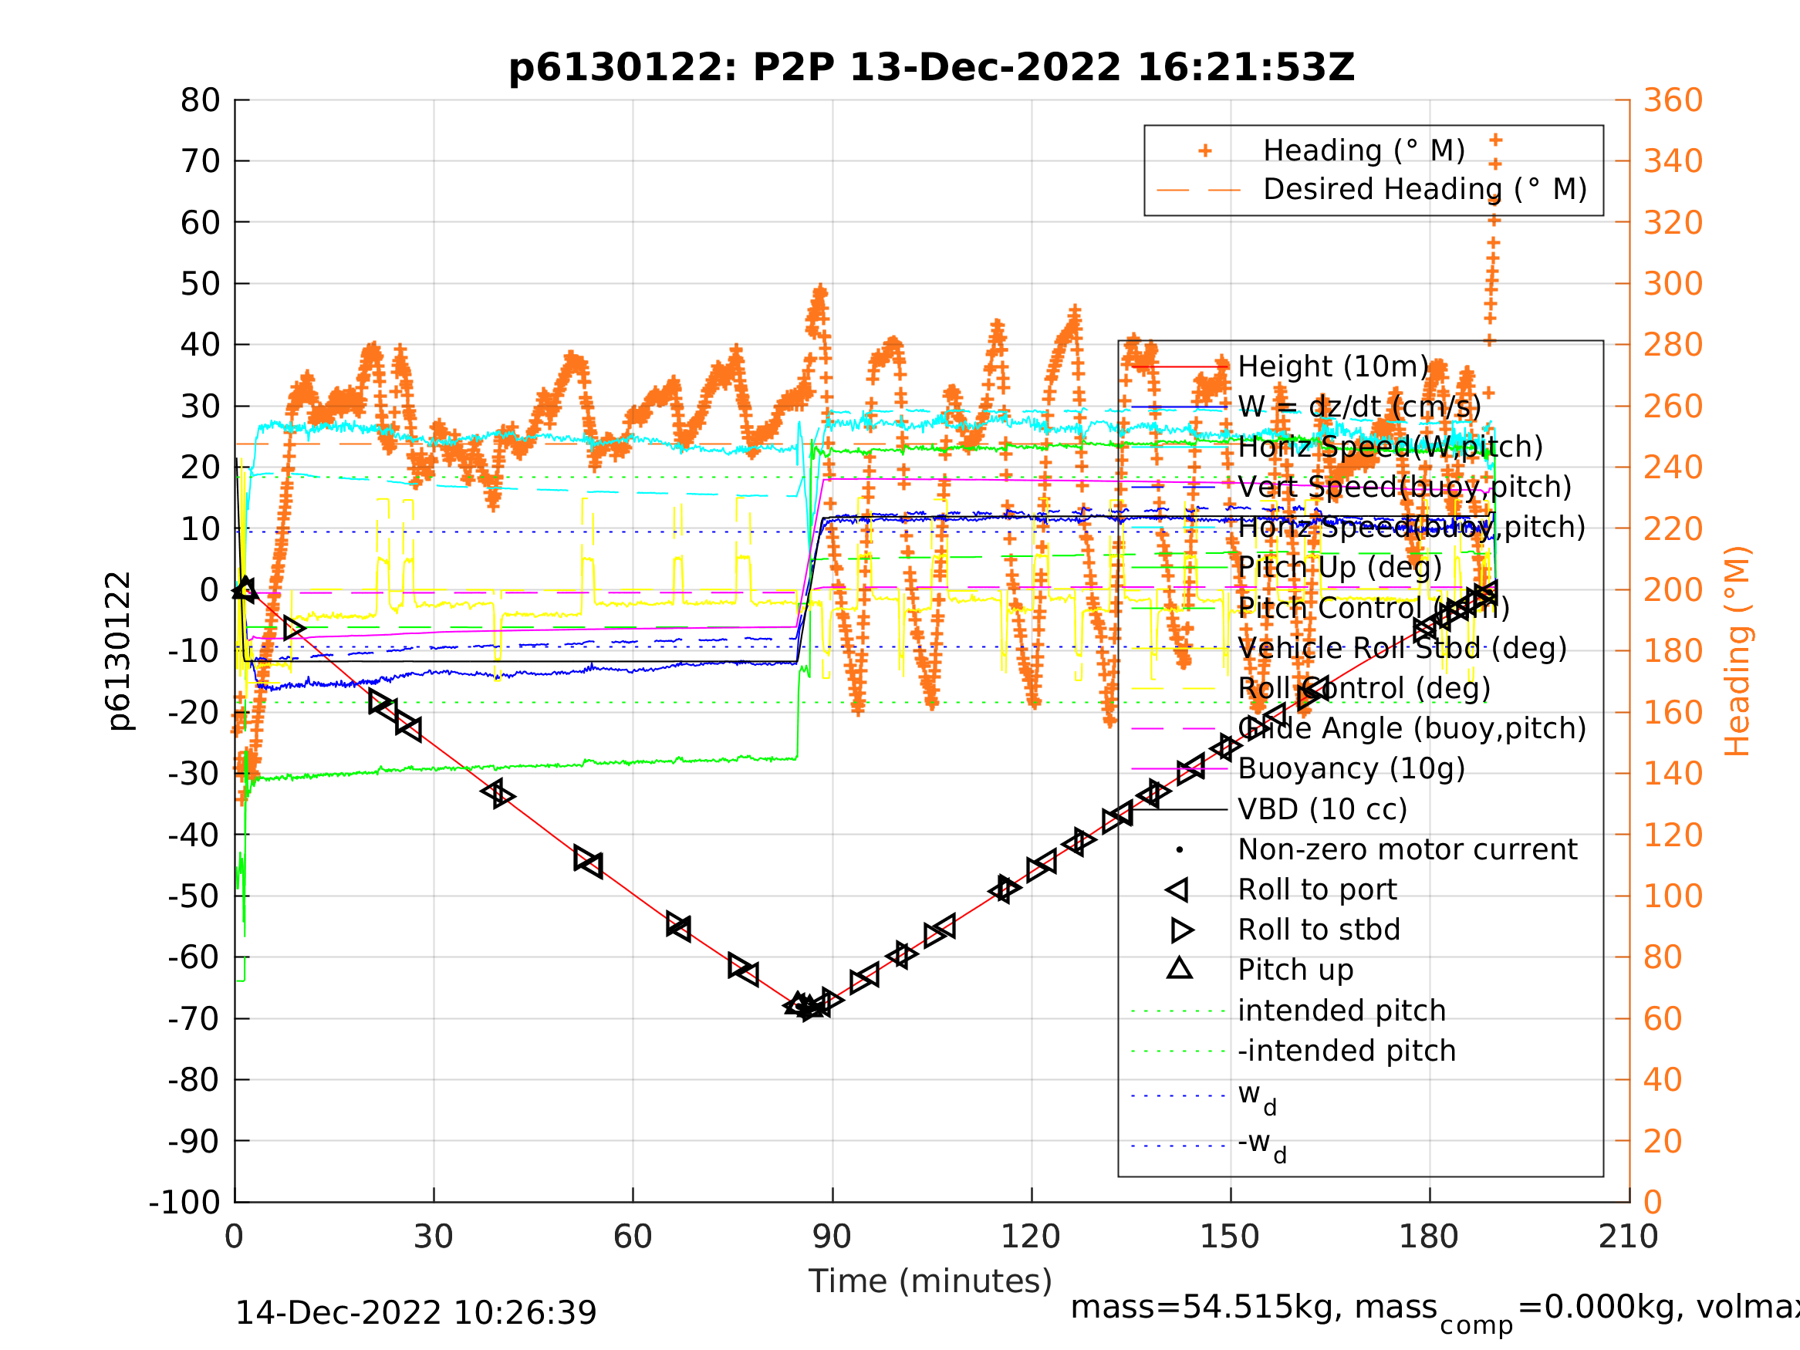
Task: Click the marker cluster at the dive's deepest point
Action: [810, 1006]
